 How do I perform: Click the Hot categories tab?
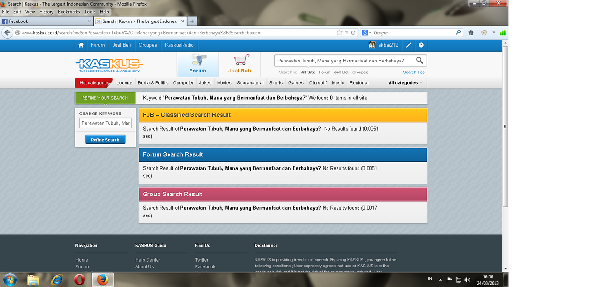coord(94,83)
